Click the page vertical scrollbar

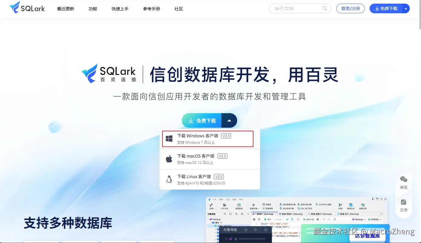click(x=419, y=15)
